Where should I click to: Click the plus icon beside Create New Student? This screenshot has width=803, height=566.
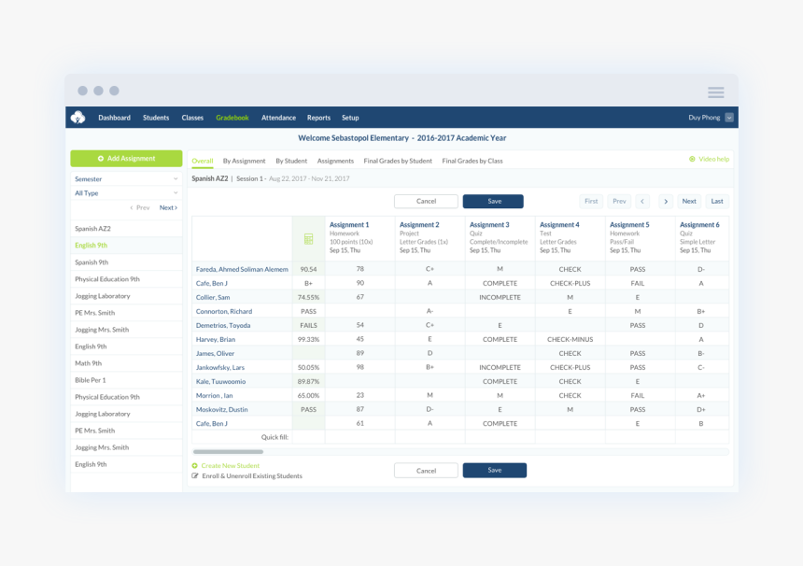click(195, 465)
